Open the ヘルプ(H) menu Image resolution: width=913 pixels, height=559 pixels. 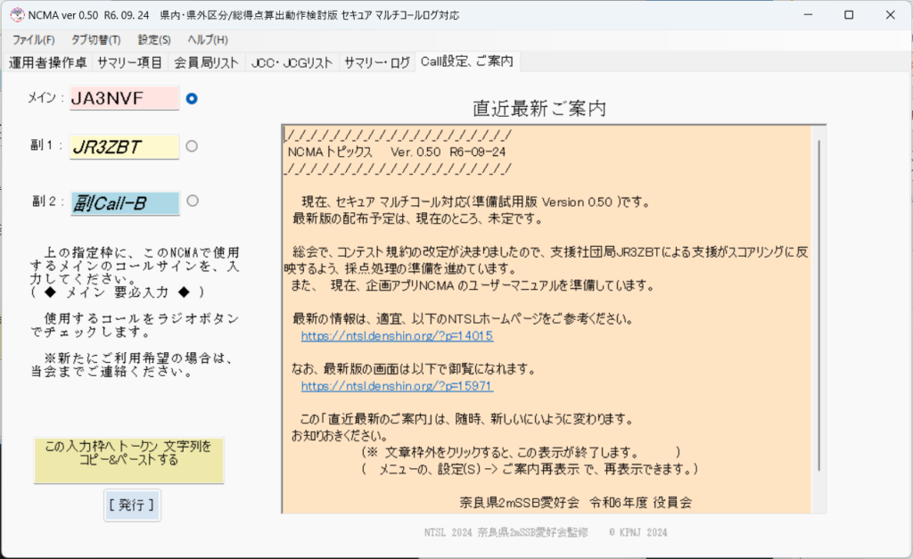(x=207, y=40)
